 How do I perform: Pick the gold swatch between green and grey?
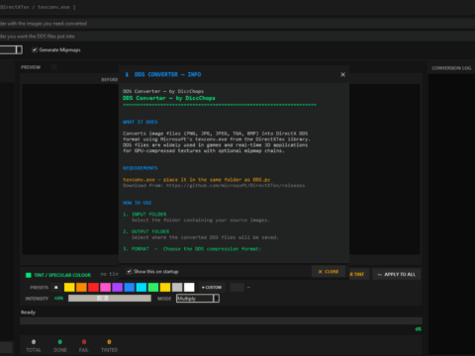165,288
